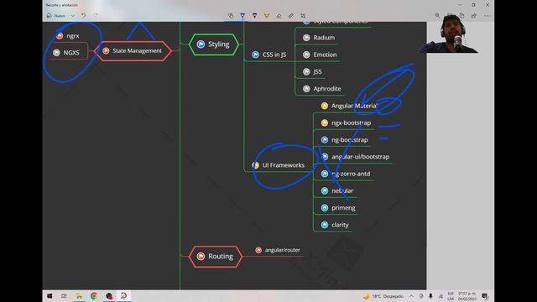Click the microphone tray icon
The width and height of the screenshot is (537, 302).
[x=430, y=296]
